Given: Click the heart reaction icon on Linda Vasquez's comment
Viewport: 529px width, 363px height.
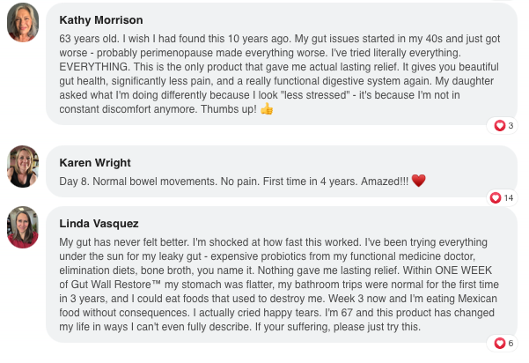Looking at the screenshot, I should (500, 343).
